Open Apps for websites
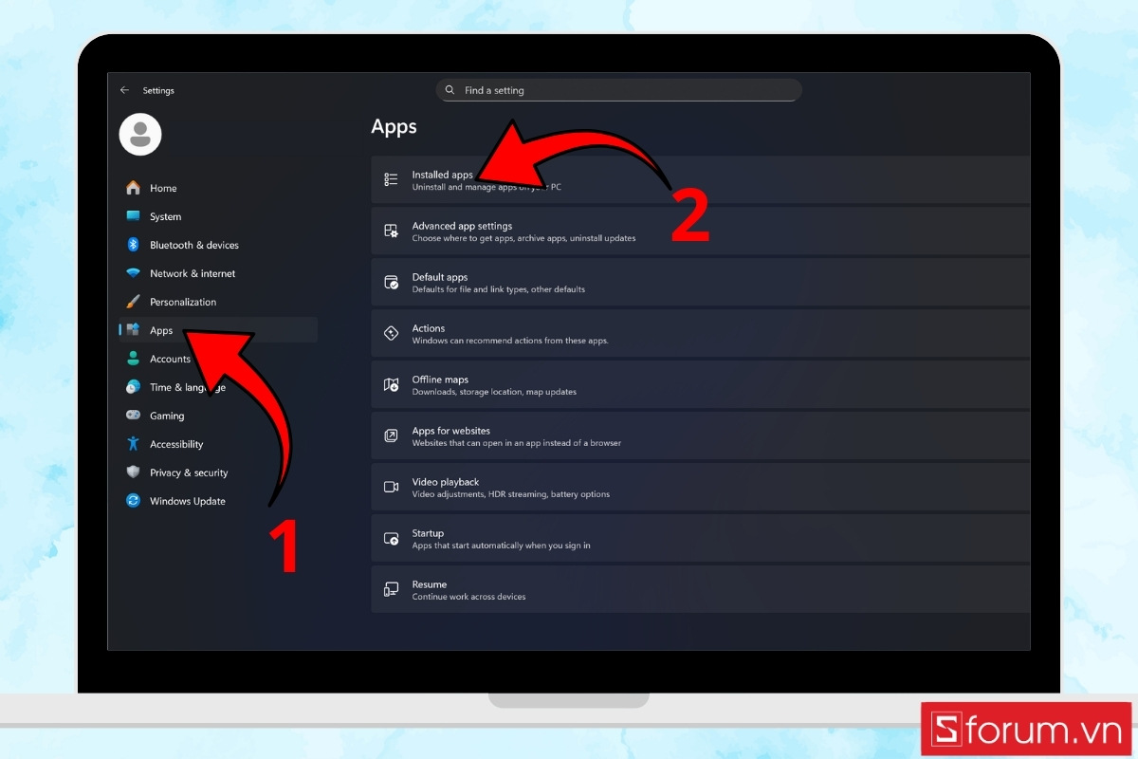Image resolution: width=1138 pixels, height=759 pixels. tap(700, 435)
